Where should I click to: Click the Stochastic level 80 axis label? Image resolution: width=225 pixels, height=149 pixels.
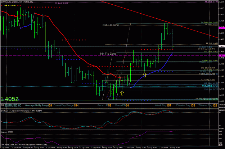pyautogui.click(x=220, y=113)
